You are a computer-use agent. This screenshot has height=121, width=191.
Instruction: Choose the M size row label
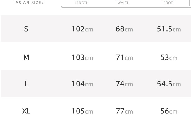point(26,57)
